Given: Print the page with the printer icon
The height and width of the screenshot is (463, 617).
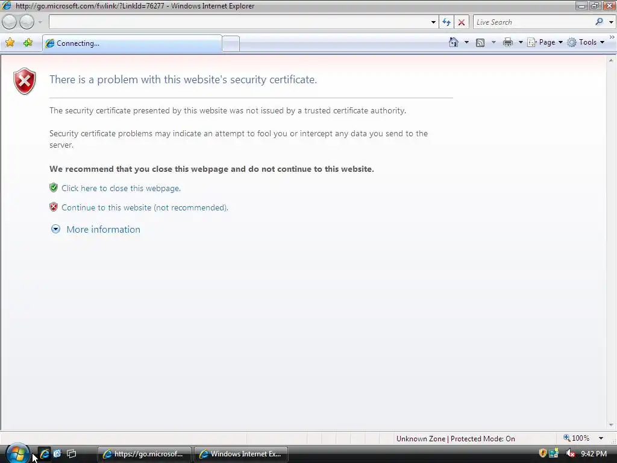Looking at the screenshot, I should [507, 42].
